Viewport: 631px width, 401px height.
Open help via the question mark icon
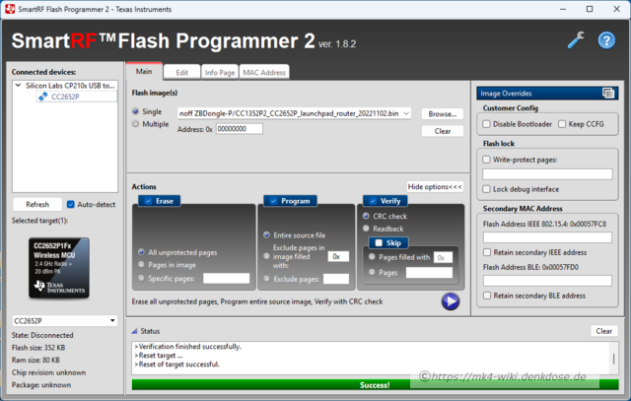click(x=606, y=40)
